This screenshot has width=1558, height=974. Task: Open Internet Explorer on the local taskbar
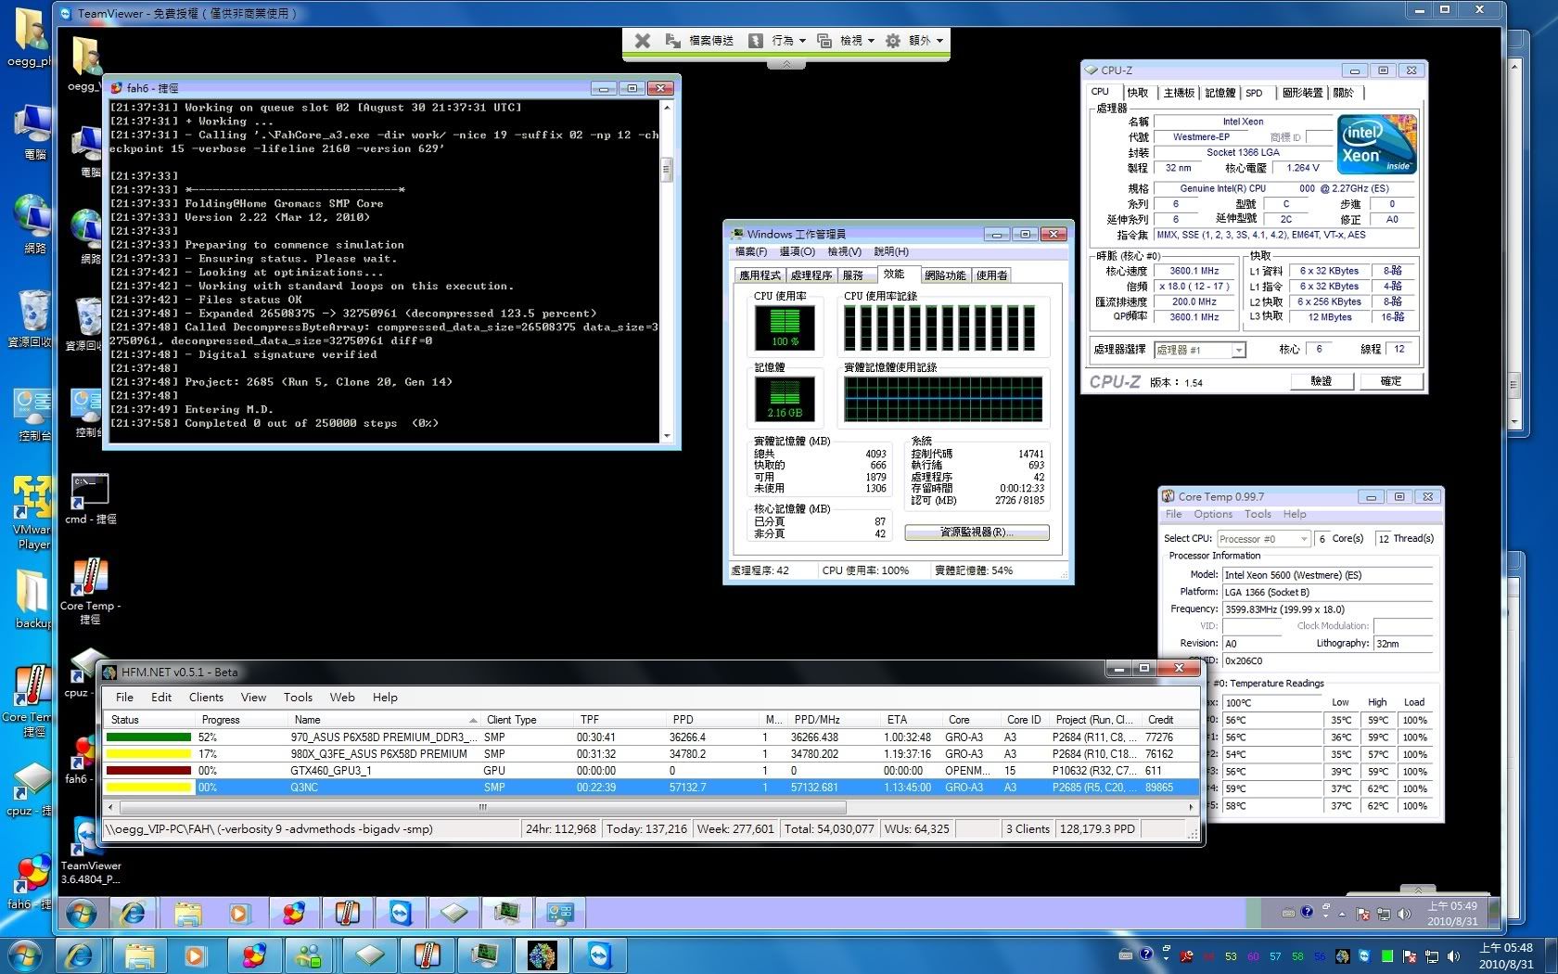click(x=80, y=955)
